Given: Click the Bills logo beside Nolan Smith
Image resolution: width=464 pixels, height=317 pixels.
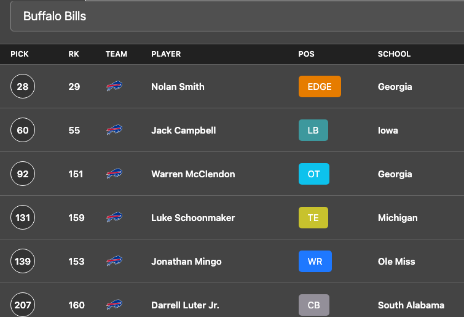Looking at the screenshot, I should tap(114, 86).
